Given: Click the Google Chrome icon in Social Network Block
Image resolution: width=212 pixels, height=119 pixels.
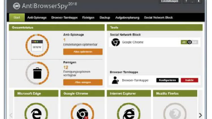Looking at the screenshot, I should (x=116, y=42).
